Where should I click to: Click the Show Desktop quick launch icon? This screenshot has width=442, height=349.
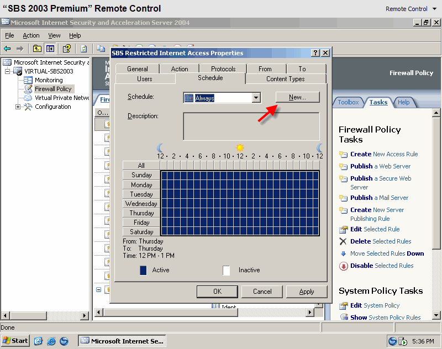coord(38,341)
